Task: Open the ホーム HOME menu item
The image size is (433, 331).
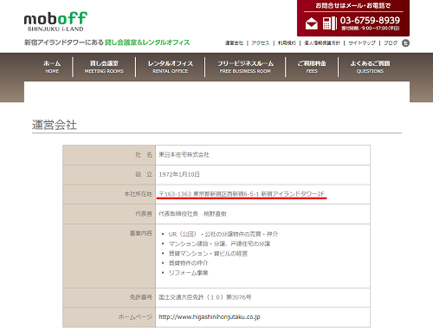Action: [x=52, y=67]
